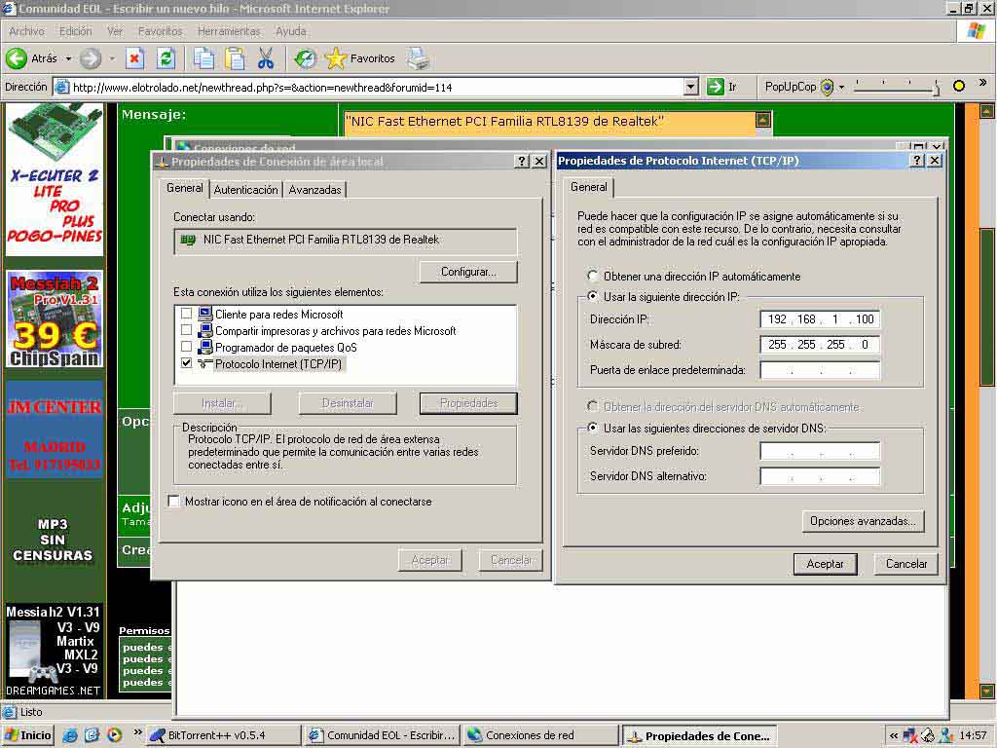Click the History clock toolbar icon
The image size is (997, 748).
pyautogui.click(x=306, y=58)
